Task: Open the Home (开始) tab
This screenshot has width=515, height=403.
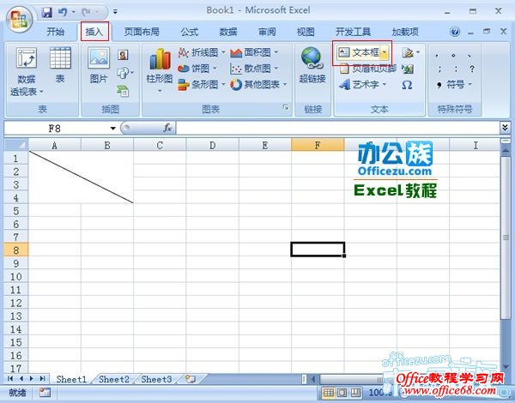Action: [55, 32]
